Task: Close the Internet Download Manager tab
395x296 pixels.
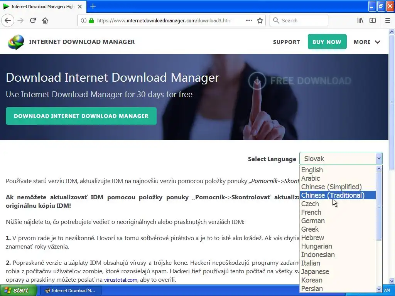Action: point(80,7)
